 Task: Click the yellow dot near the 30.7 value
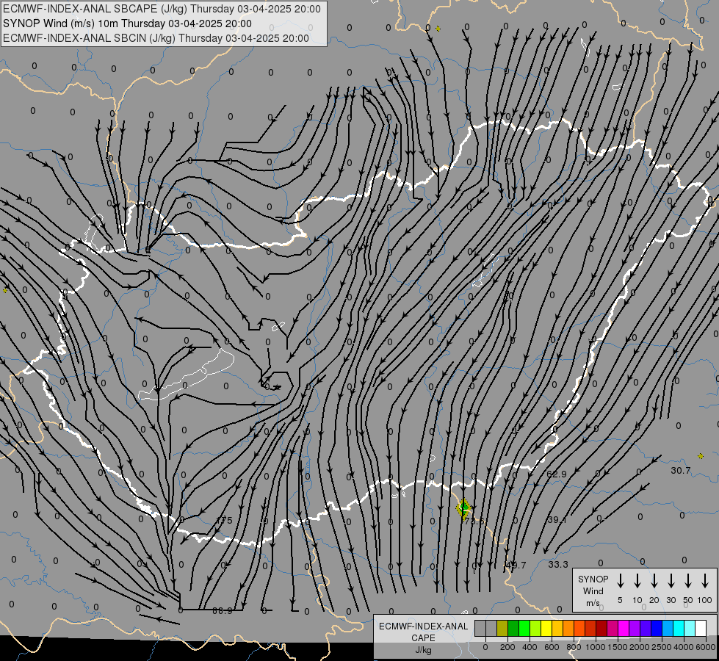(701, 456)
